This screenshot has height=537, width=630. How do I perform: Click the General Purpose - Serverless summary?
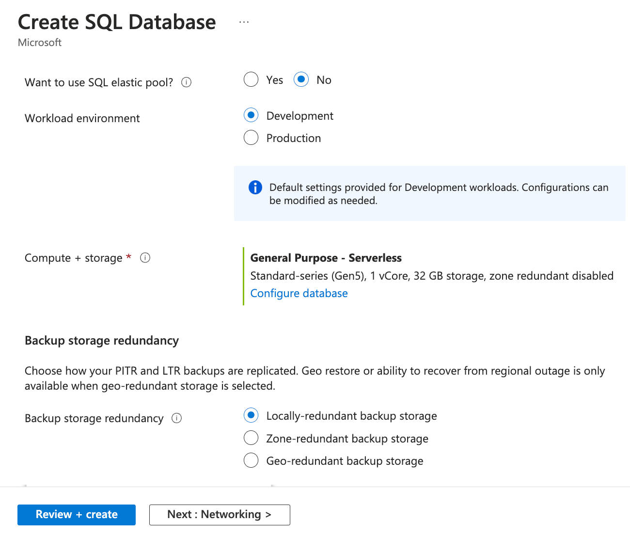tap(326, 257)
